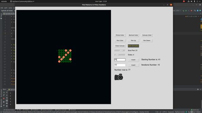Select the Pen Down button
The width and height of the screenshot is (202, 113).
tap(147, 40)
